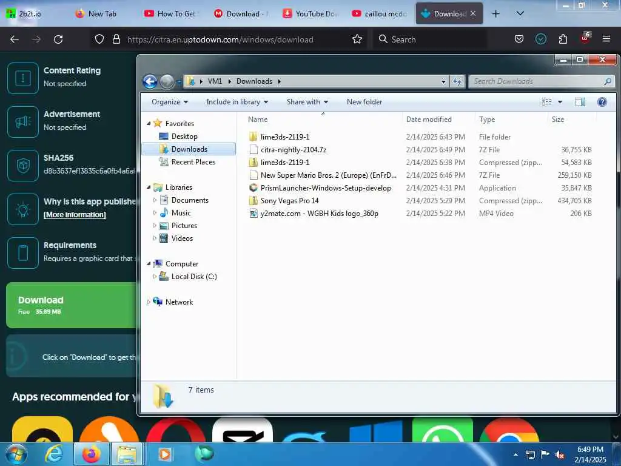
Task: Open Windows Media Player taskbar icon
Action: 165,454
